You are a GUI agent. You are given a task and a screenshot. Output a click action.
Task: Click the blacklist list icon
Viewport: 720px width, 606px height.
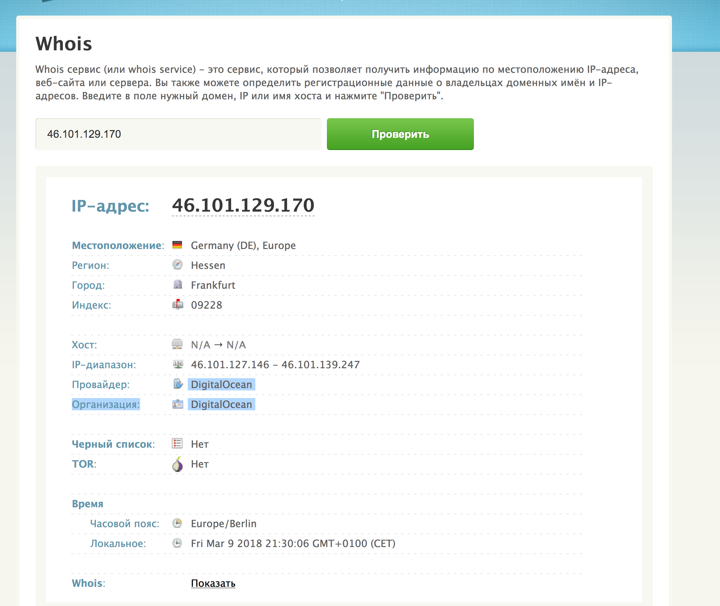tap(177, 443)
